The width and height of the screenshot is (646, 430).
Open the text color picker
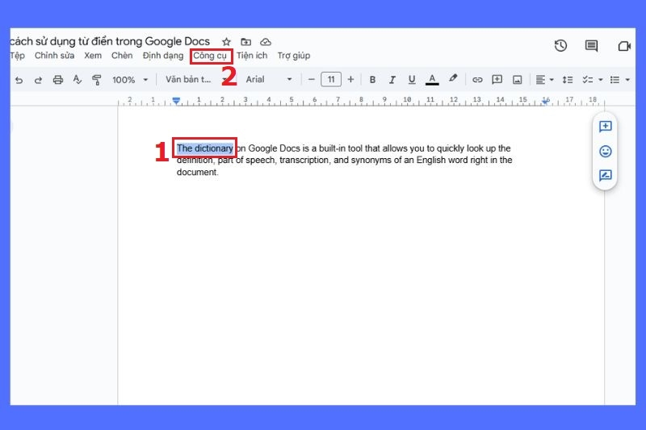point(432,79)
